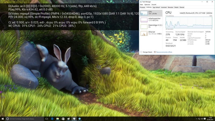
Task: Click the 'D(Audio: ac3' line in Kodi overlay
Action: (x=52, y=6)
